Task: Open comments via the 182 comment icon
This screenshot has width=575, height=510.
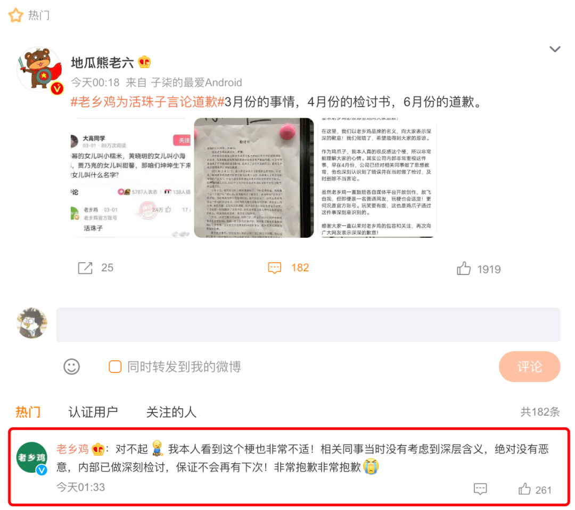Action: [x=275, y=268]
